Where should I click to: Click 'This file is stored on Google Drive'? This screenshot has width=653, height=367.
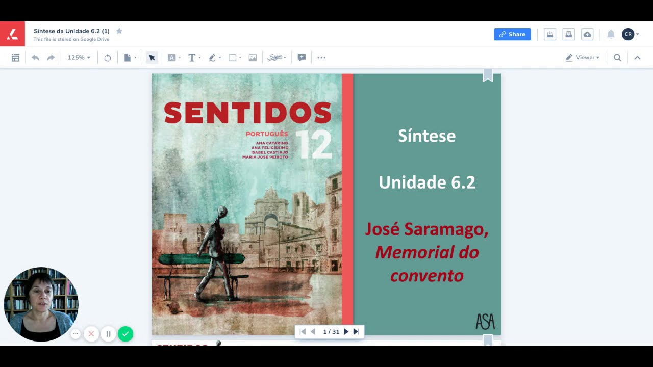(71, 39)
